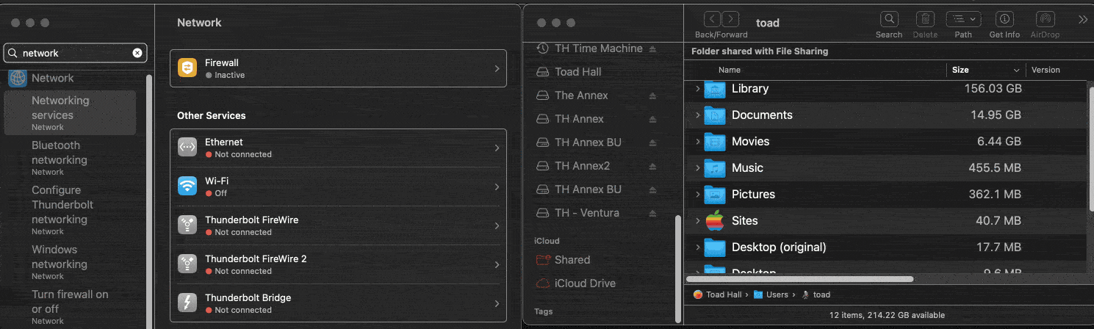Image resolution: width=1094 pixels, height=329 pixels.
Task: Open the Wi-Fi row chevron
Action: pos(497,187)
